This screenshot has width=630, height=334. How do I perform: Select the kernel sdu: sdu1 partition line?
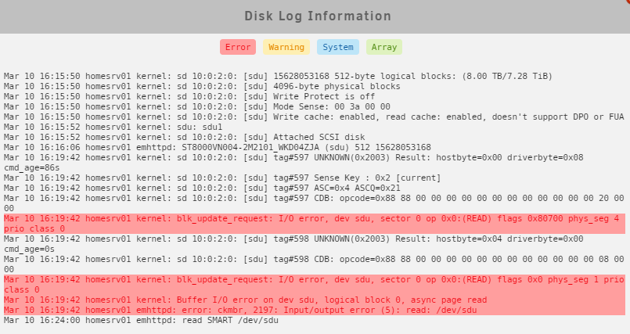pos(113,127)
